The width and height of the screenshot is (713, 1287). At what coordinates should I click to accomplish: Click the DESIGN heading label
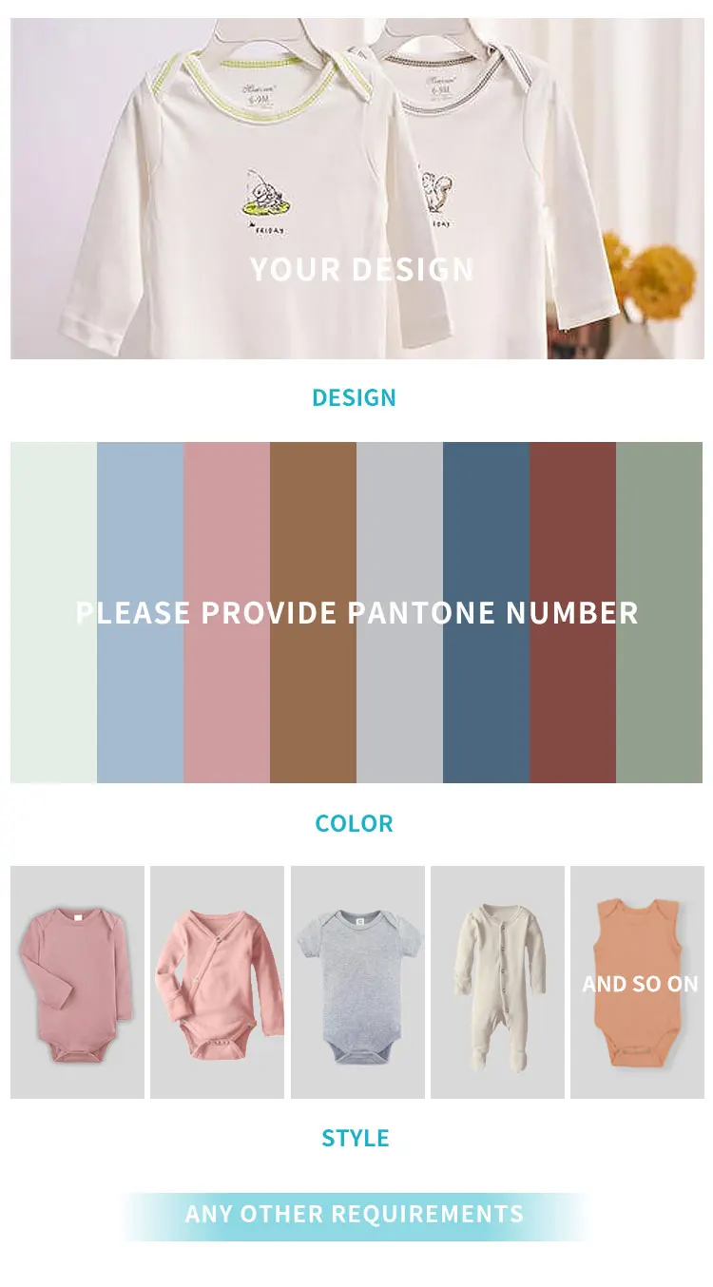(354, 397)
